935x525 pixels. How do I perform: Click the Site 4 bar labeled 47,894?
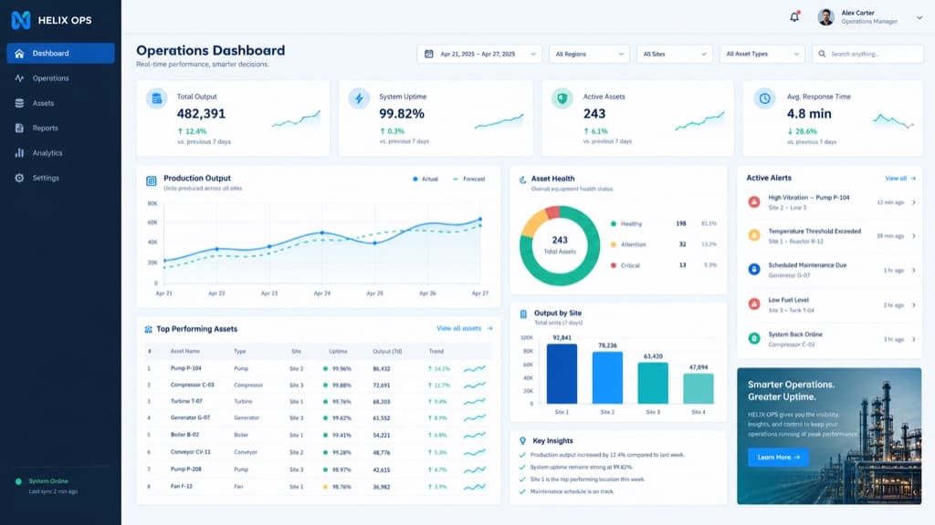pos(699,388)
